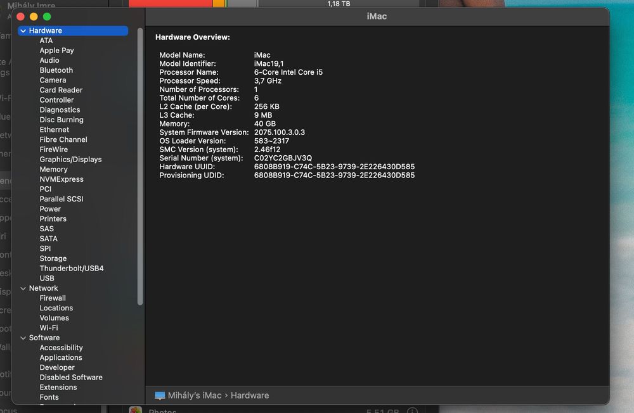Open the Apple Pay hardware entry
Image resolution: width=634 pixels, height=413 pixels.
(56, 51)
